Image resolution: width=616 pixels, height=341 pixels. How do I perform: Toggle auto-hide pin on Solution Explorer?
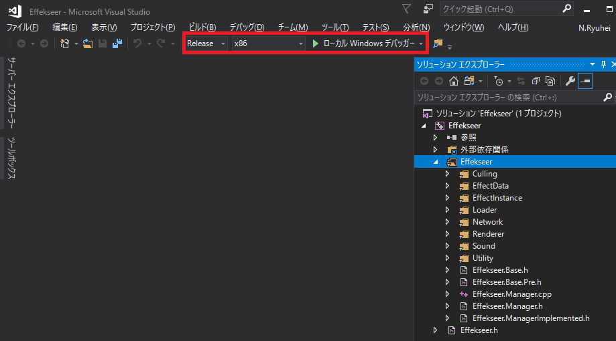pyautogui.click(x=603, y=64)
